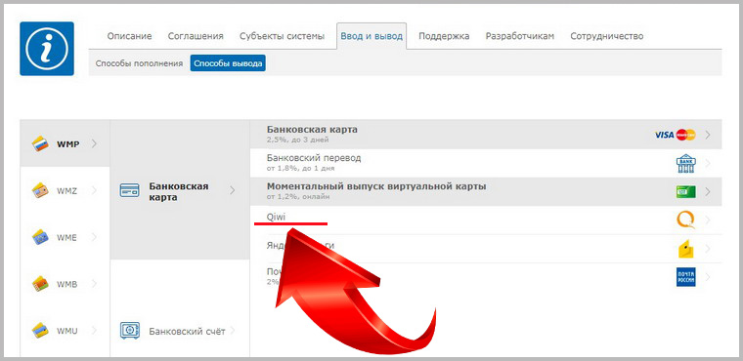The width and height of the screenshot is (743, 361).
Task: Expand the chevron next to WMP
Action: point(94,143)
